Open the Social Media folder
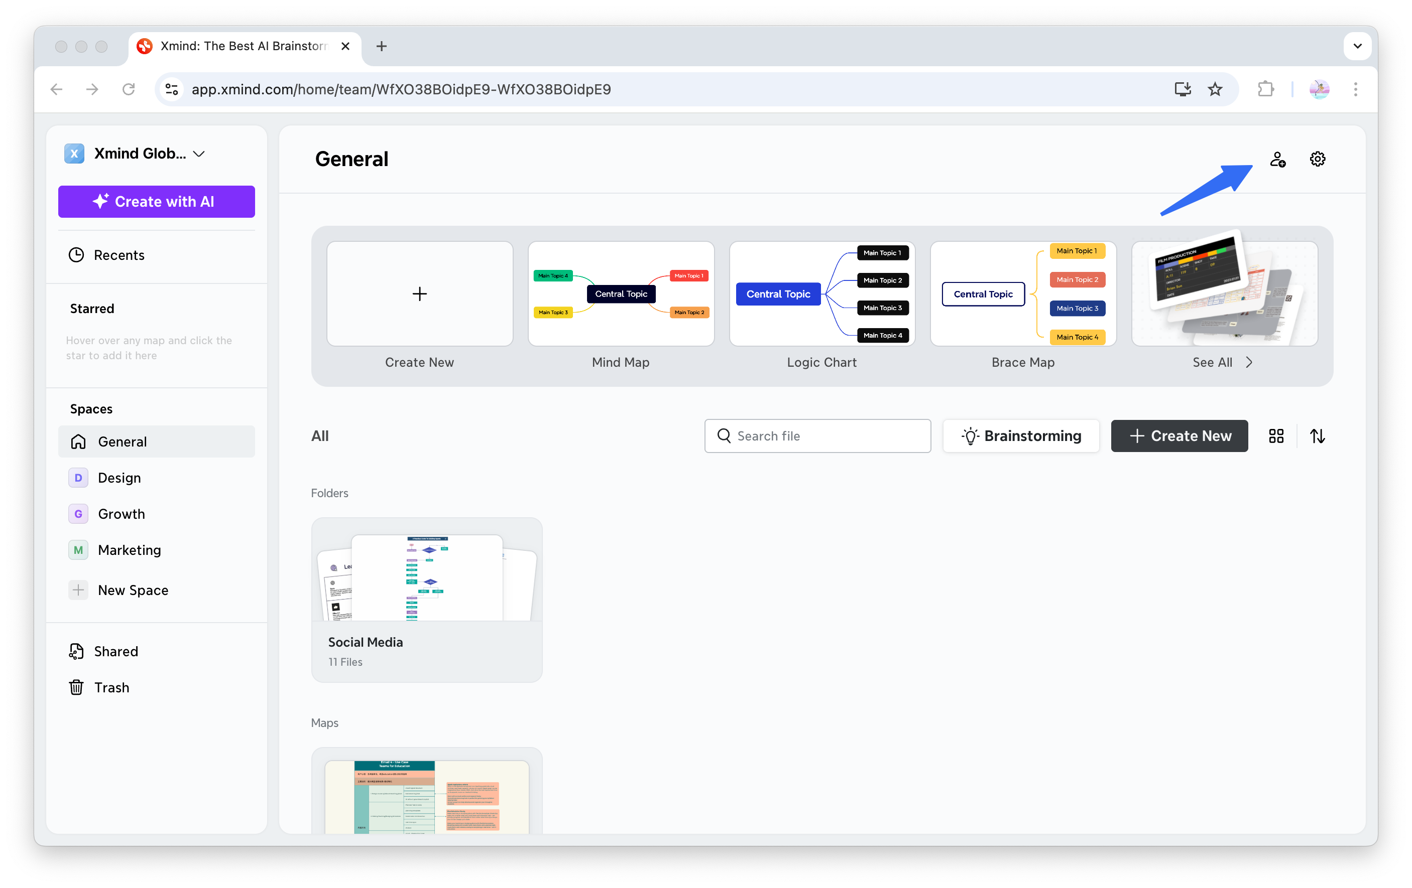Image resolution: width=1412 pixels, height=888 pixels. point(426,599)
